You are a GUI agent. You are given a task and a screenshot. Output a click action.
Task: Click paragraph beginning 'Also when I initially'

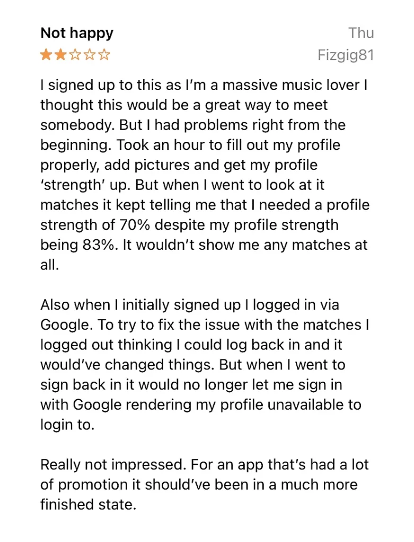(x=205, y=364)
